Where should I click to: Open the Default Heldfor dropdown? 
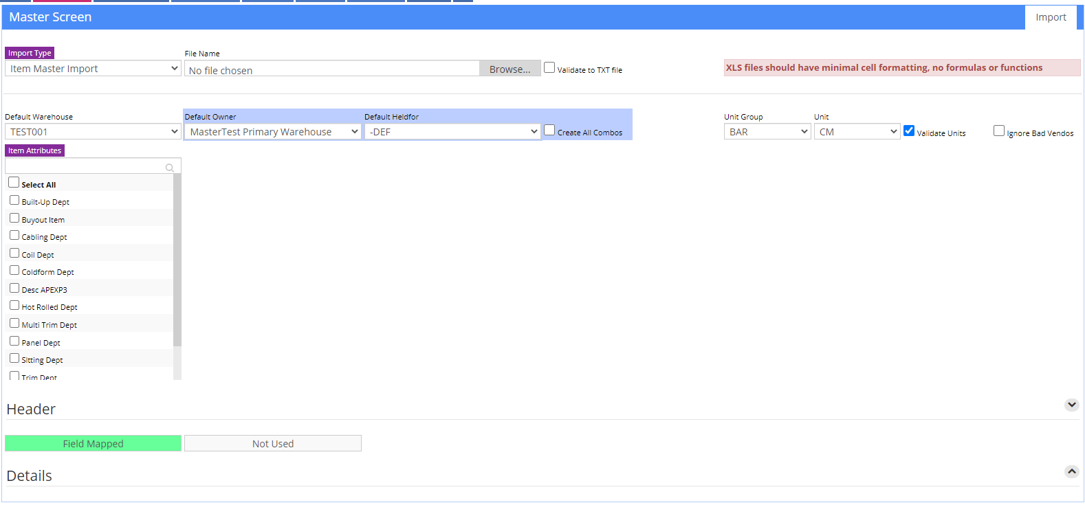coord(452,131)
